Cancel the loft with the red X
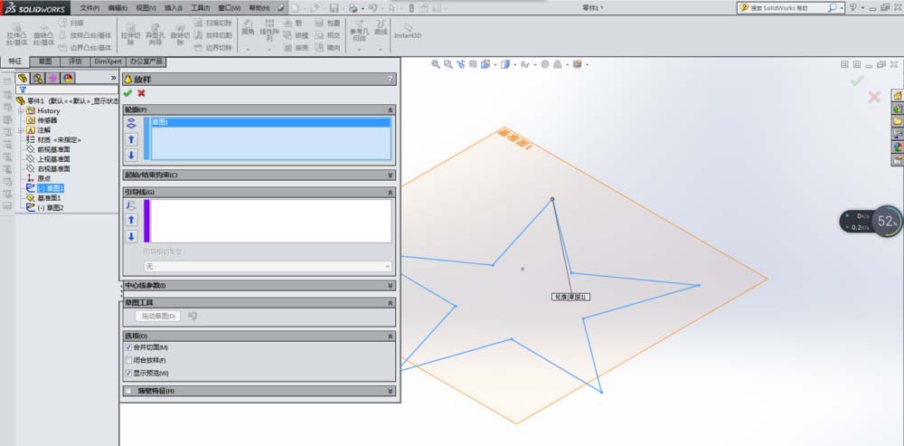The width and height of the screenshot is (904, 446). pyautogui.click(x=141, y=93)
